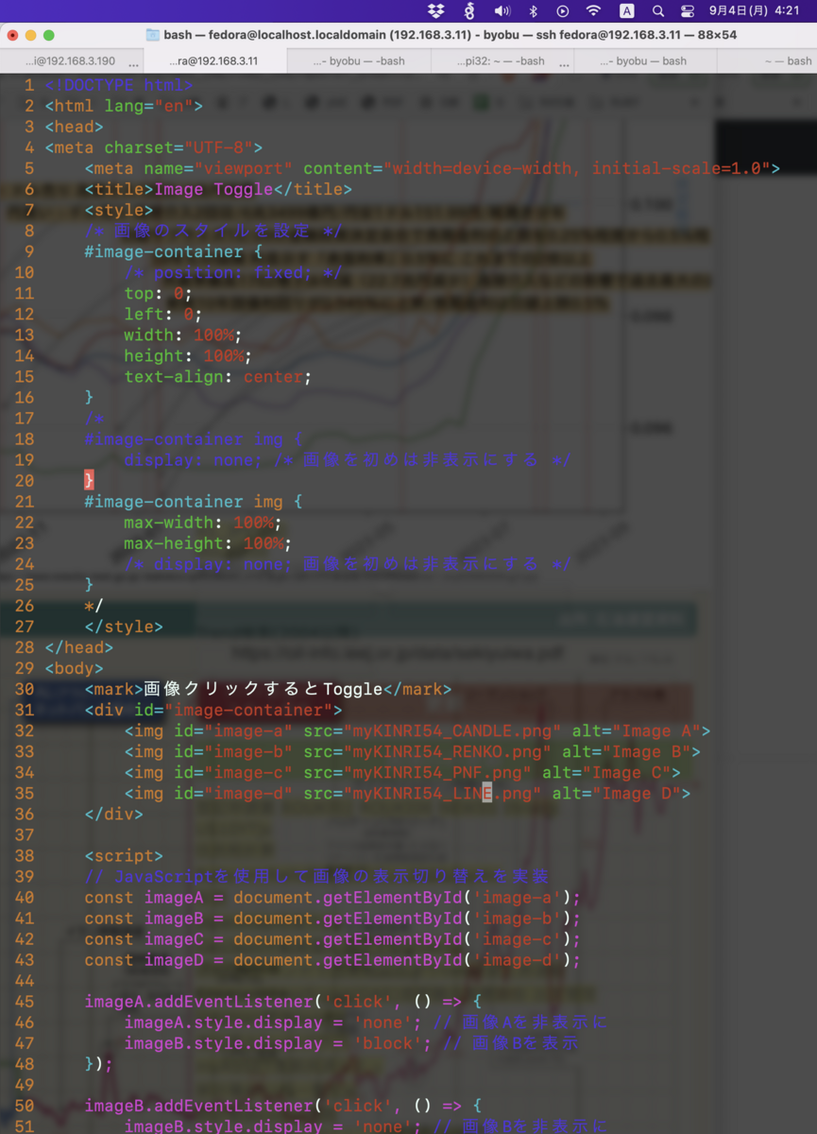The image size is (817, 1134).
Task: Click the document proxy icon in the title bar
Action: point(152,34)
